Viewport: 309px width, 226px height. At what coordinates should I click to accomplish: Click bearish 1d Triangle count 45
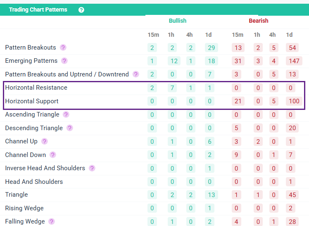point(293,195)
